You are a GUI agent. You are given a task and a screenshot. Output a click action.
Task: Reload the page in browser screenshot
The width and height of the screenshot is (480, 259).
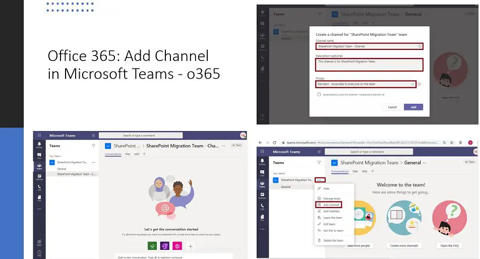tap(274, 143)
